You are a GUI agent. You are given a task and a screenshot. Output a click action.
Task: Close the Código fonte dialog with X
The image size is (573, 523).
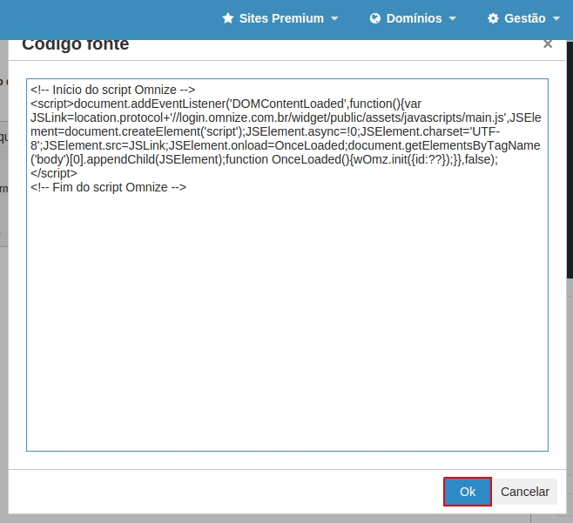coord(548,44)
